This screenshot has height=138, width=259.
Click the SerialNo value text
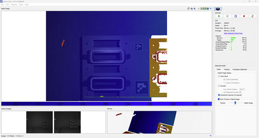[x=226, y=23]
